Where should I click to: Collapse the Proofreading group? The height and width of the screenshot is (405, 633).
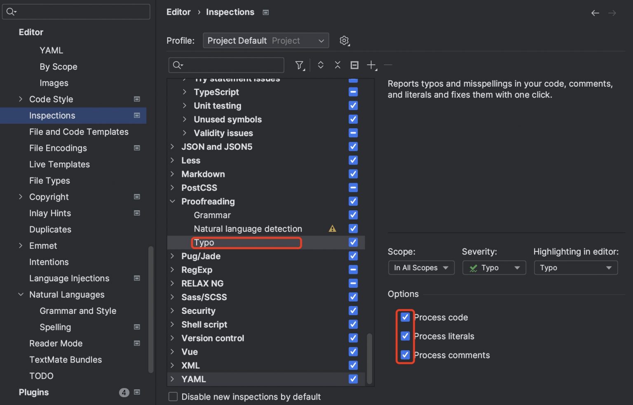pyautogui.click(x=172, y=201)
